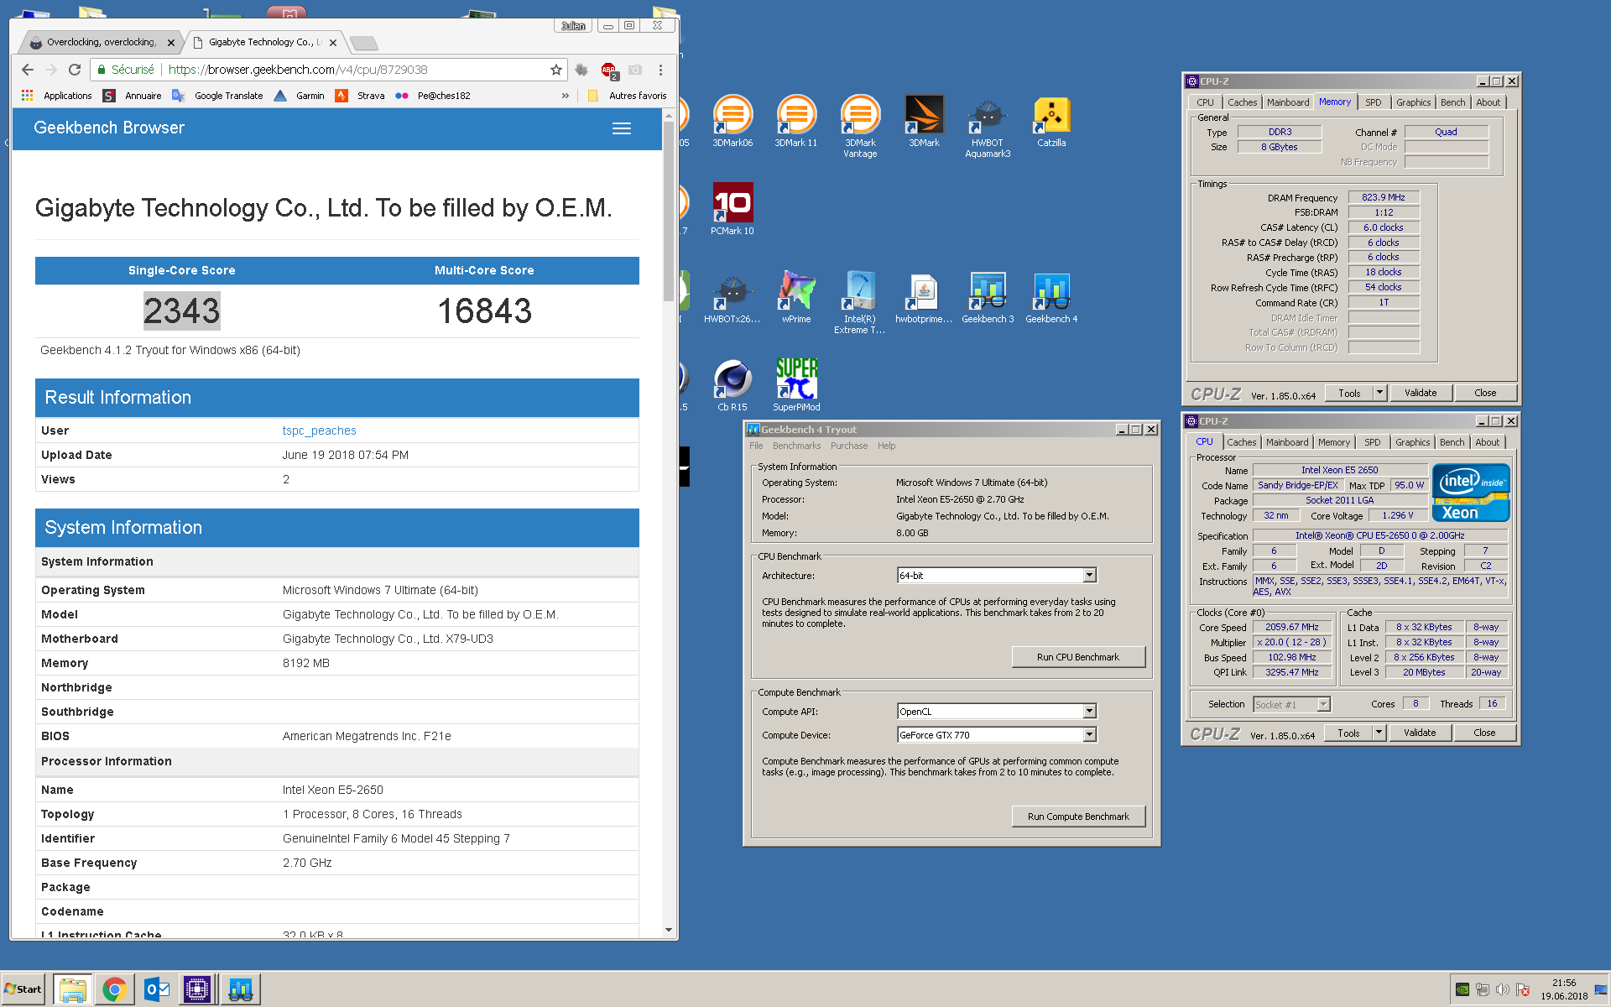Go back in Chrome browser
The image size is (1611, 1007).
tap(28, 70)
